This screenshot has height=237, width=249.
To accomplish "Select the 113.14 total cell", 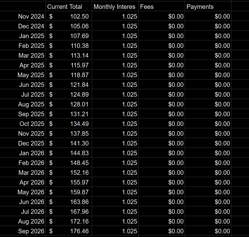I will 69,55.
